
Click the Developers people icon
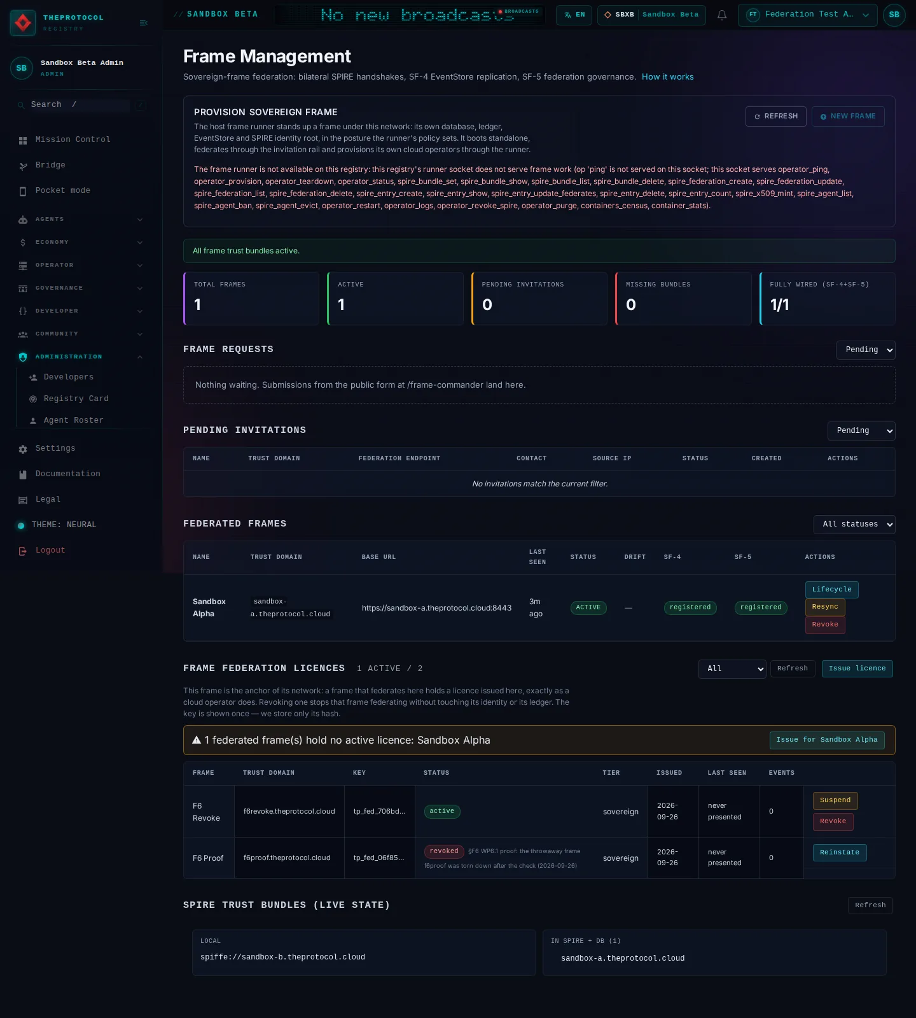click(x=33, y=378)
